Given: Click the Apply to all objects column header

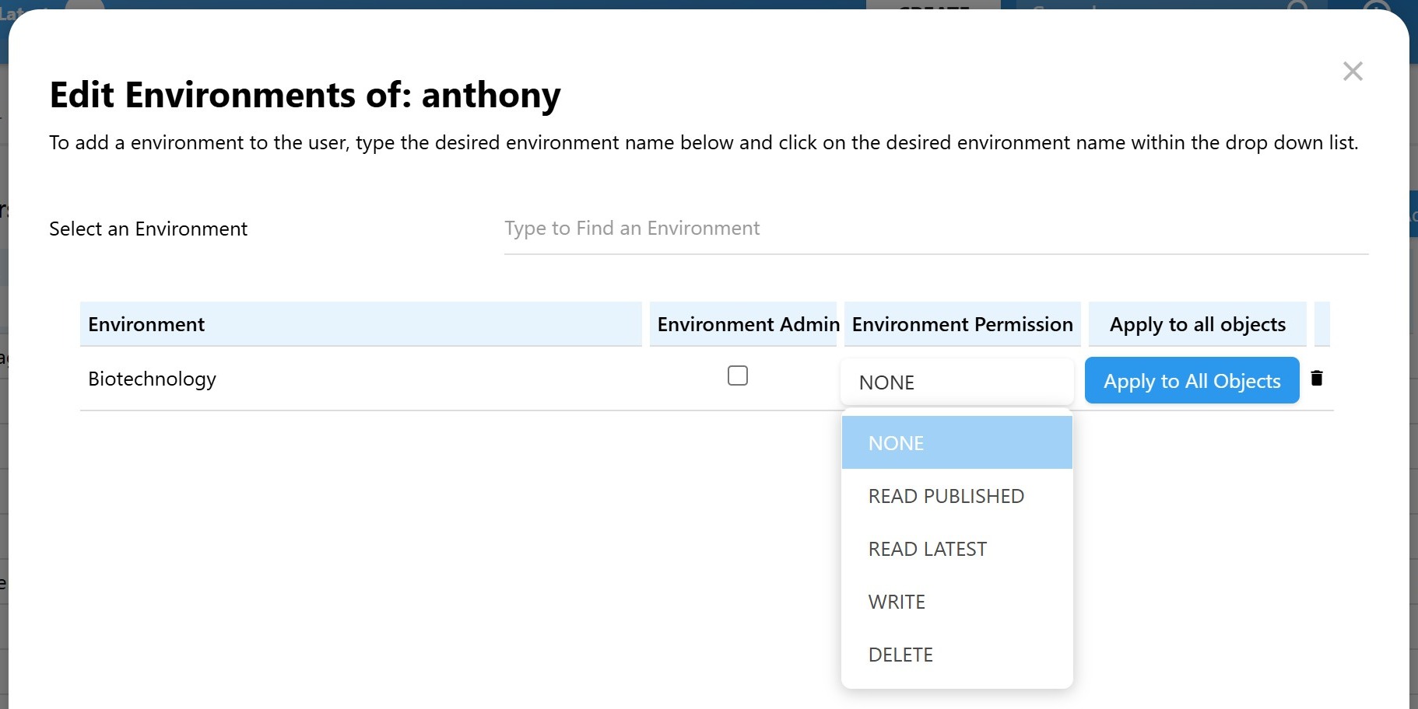Looking at the screenshot, I should 1197,324.
